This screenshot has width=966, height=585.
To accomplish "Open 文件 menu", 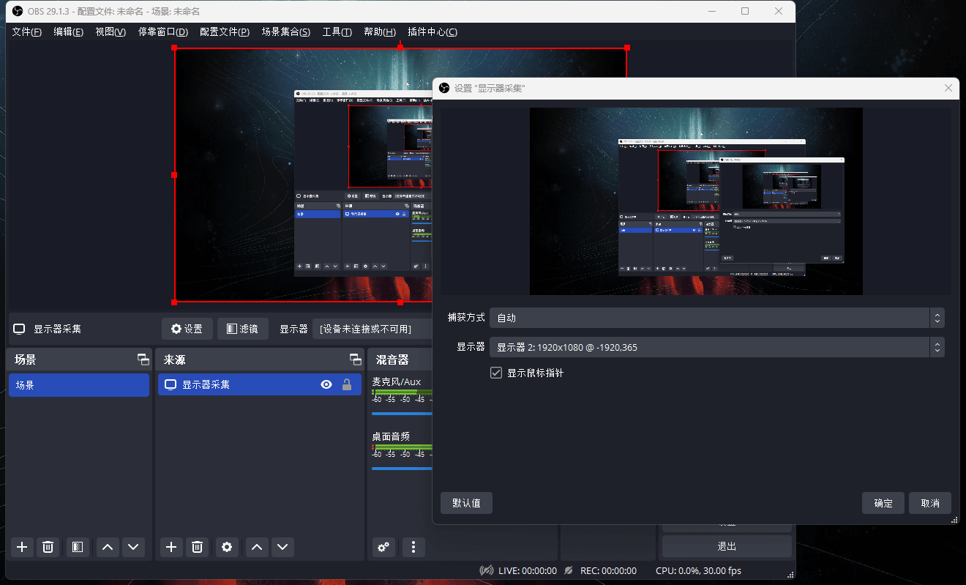I will 27,32.
